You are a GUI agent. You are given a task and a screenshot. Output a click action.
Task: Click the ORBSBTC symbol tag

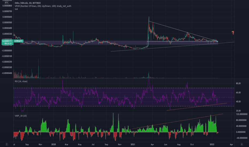[x=19, y=41]
